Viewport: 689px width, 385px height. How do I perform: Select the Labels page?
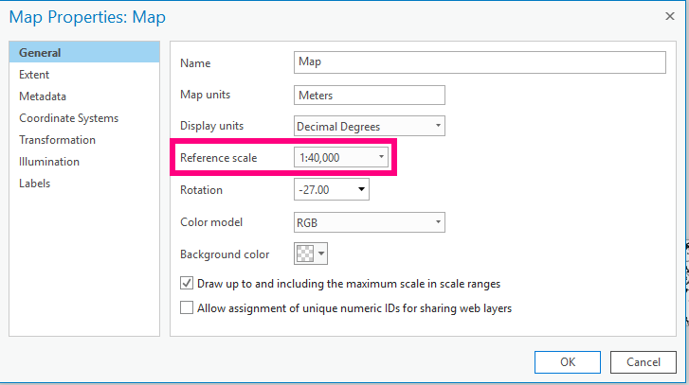pyautogui.click(x=35, y=184)
